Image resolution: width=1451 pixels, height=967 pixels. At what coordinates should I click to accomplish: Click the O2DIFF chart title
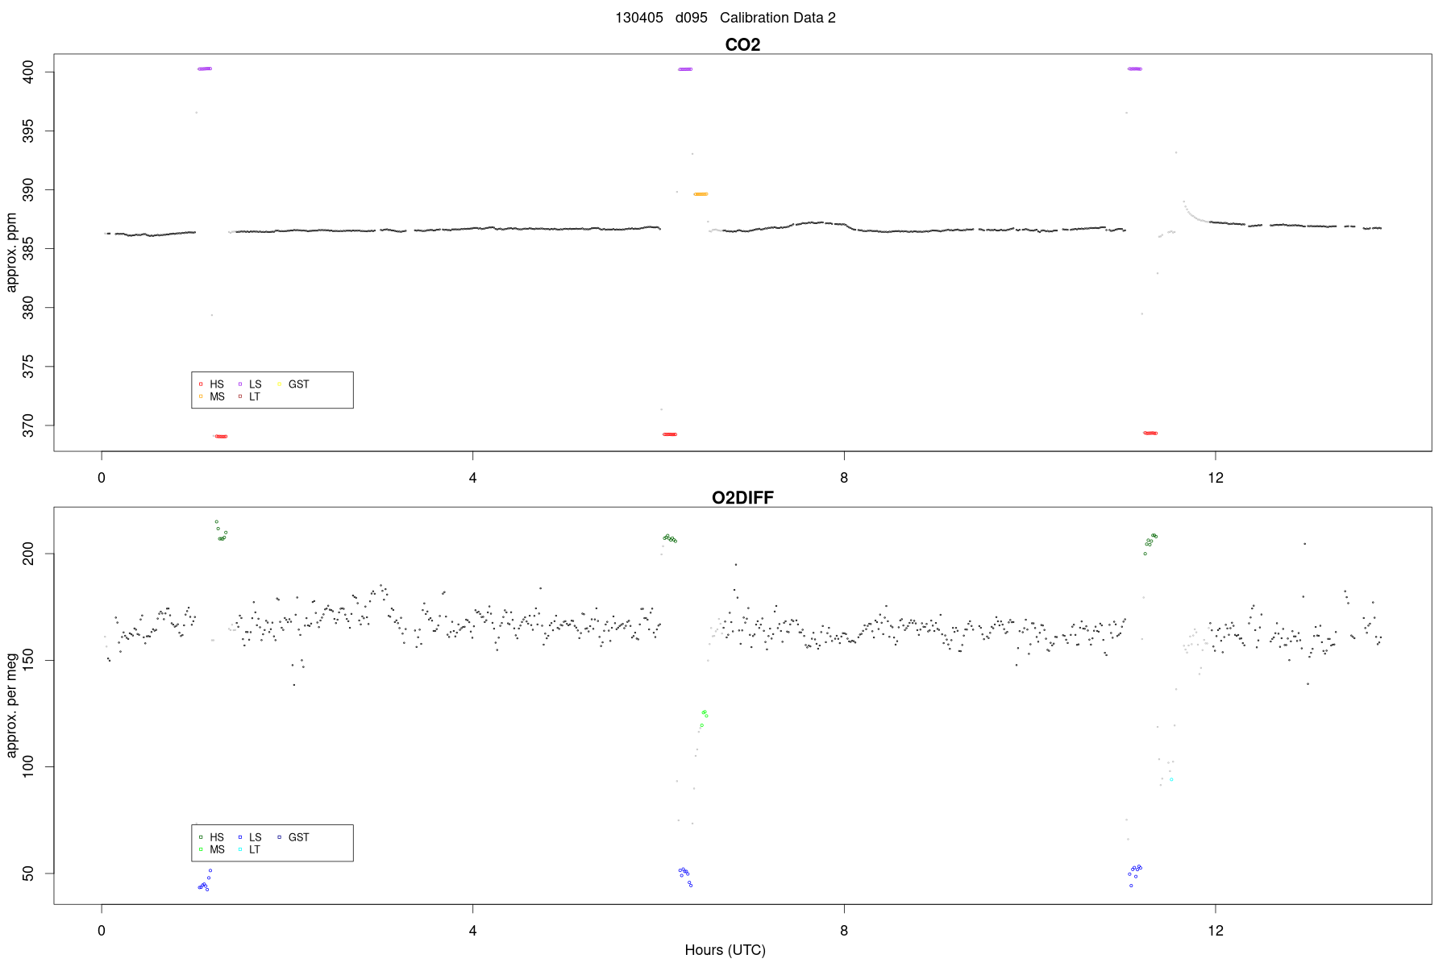pos(742,498)
